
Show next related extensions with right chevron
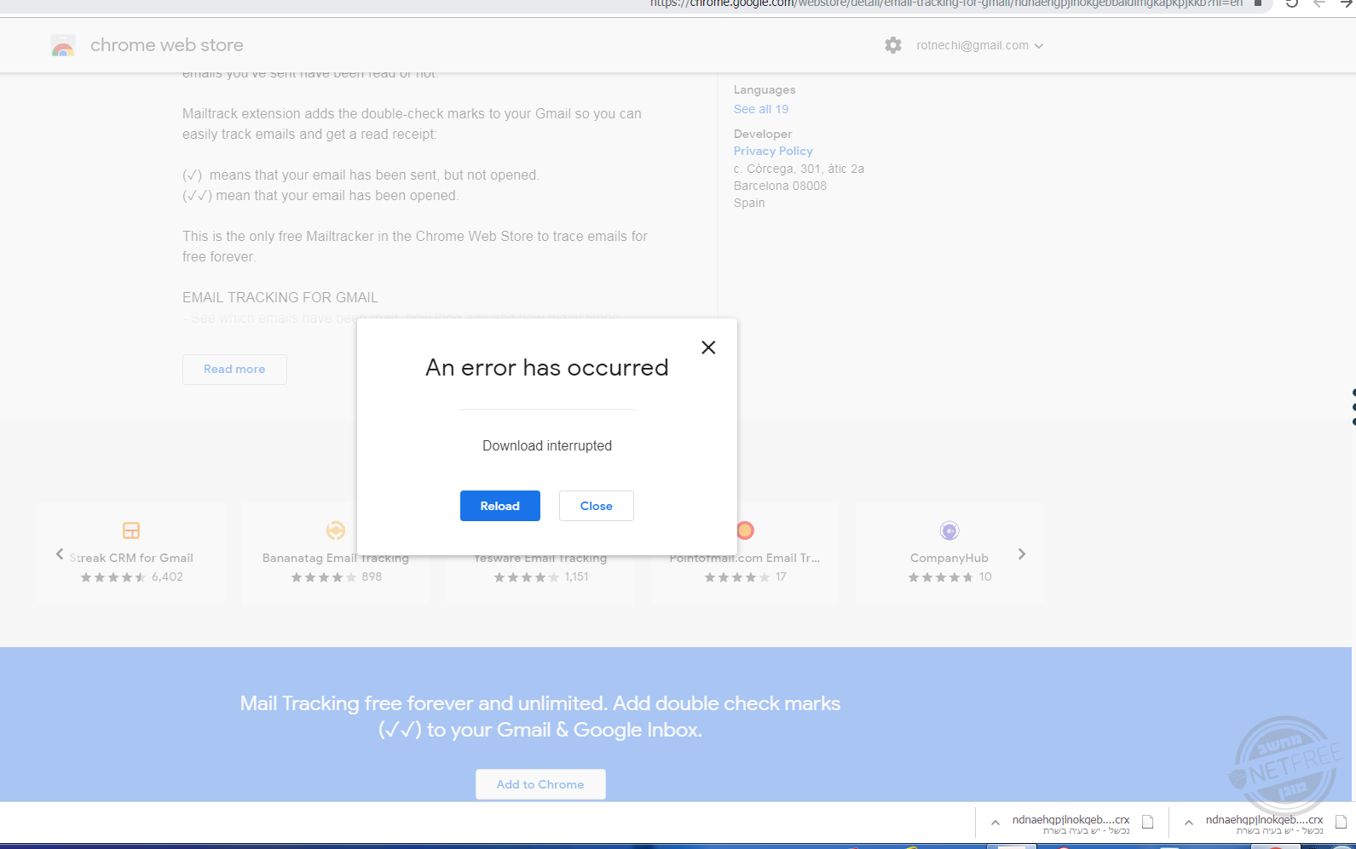[x=1022, y=554]
